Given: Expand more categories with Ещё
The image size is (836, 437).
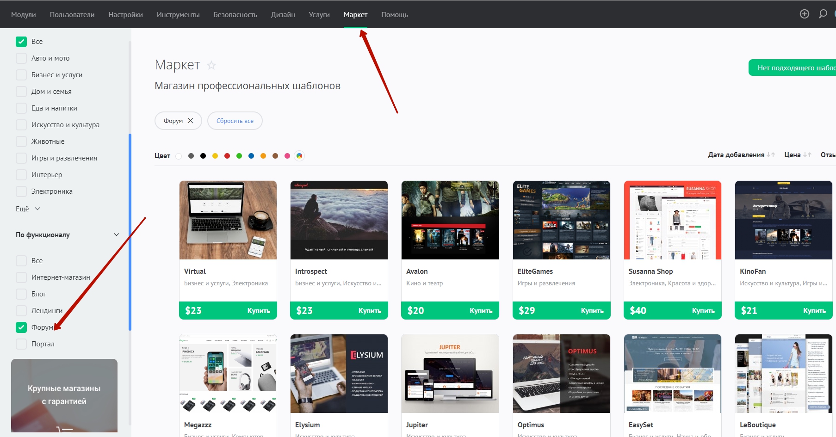Looking at the screenshot, I should (x=28, y=209).
